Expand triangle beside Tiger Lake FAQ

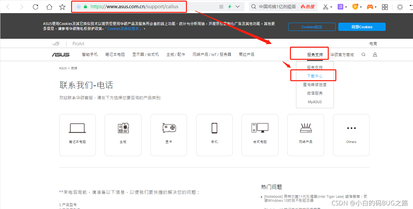262,197
